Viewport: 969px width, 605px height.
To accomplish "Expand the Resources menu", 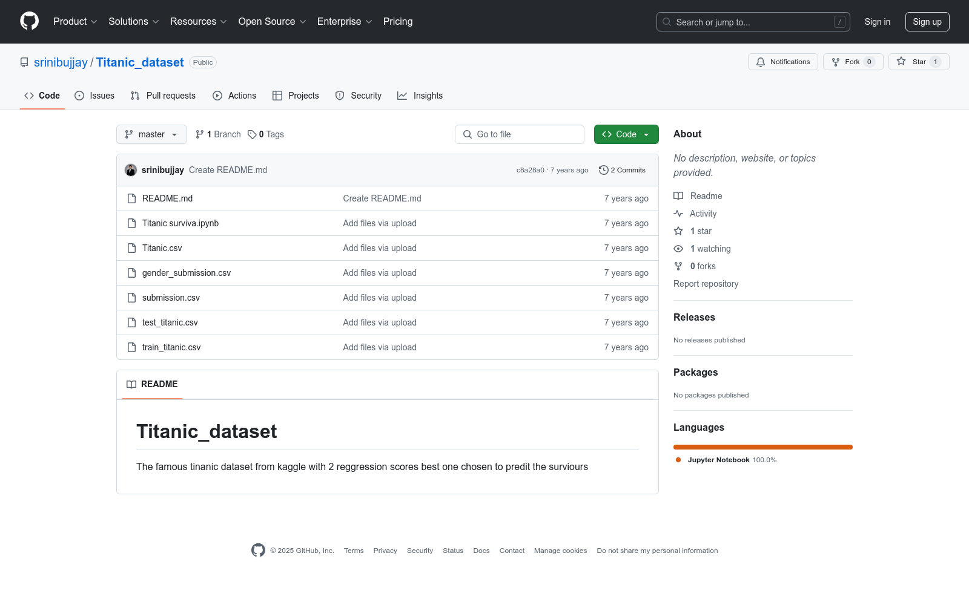I will [x=199, y=22].
